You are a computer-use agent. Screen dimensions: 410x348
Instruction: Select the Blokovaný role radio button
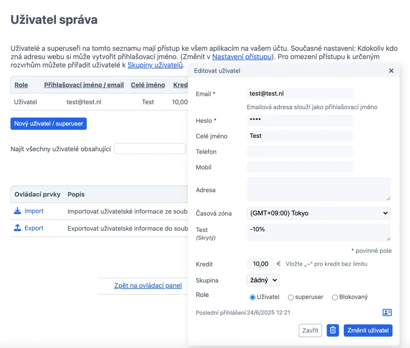pyautogui.click(x=335, y=298)
